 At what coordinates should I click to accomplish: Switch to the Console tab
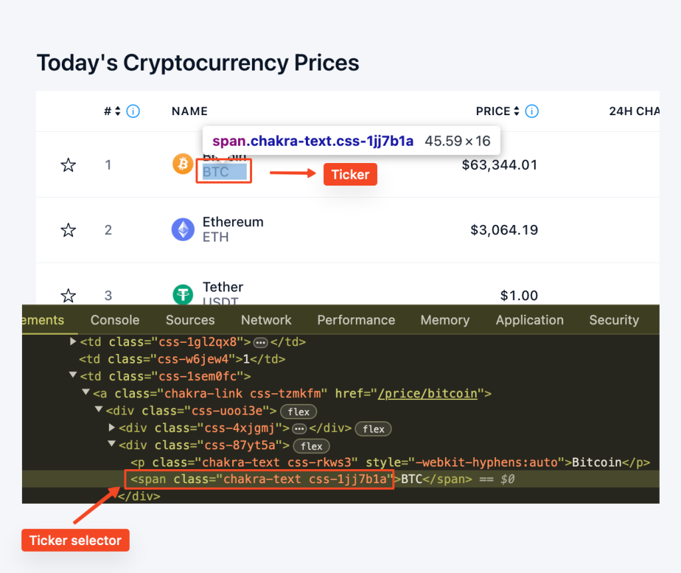[x=115, y=320]
